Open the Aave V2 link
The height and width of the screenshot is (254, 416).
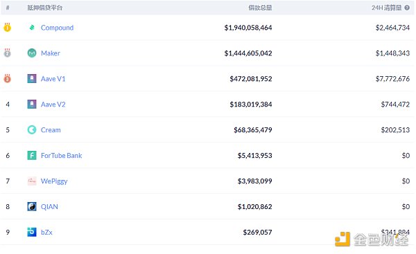point(53,105)
